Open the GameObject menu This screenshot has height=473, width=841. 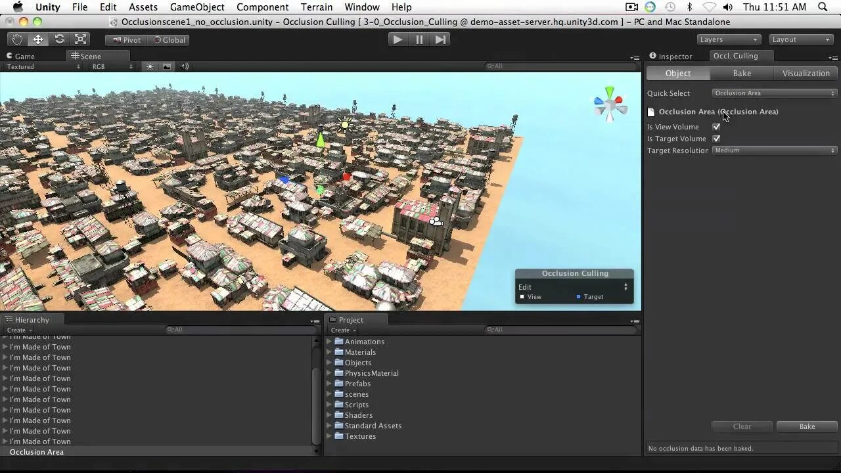click(197, 7)
